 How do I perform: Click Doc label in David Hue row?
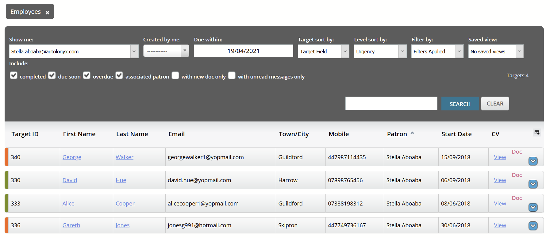click(x=517, y=175)
